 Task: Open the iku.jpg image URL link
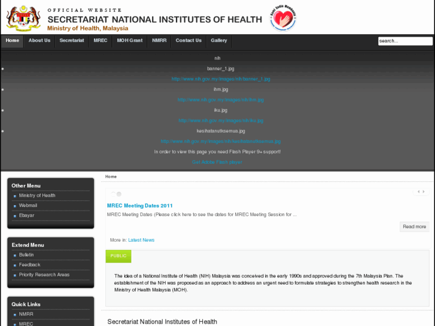click(x=221, y=121)
